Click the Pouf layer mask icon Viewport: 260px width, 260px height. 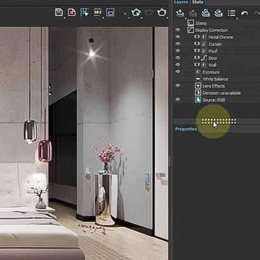[197, 51]
